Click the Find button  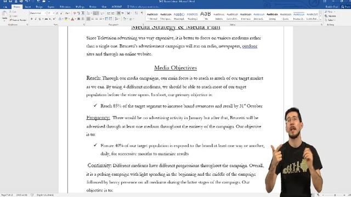pos(330,11)
